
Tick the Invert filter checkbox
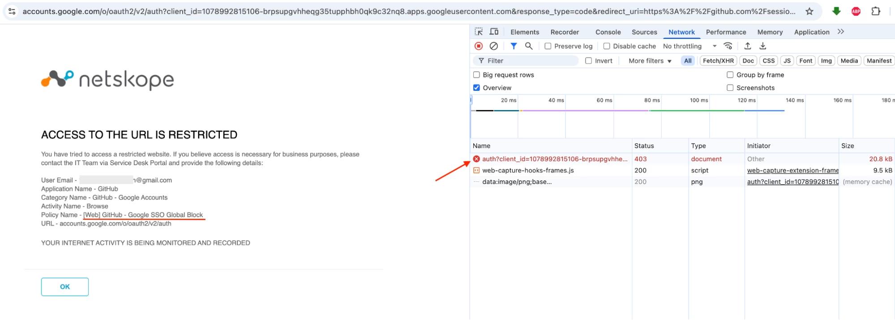tap(589, 61)
